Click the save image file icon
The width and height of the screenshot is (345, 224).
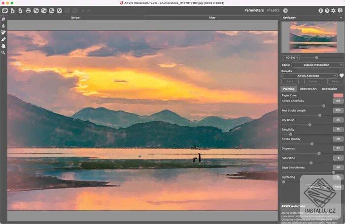[x=20, y=10]
